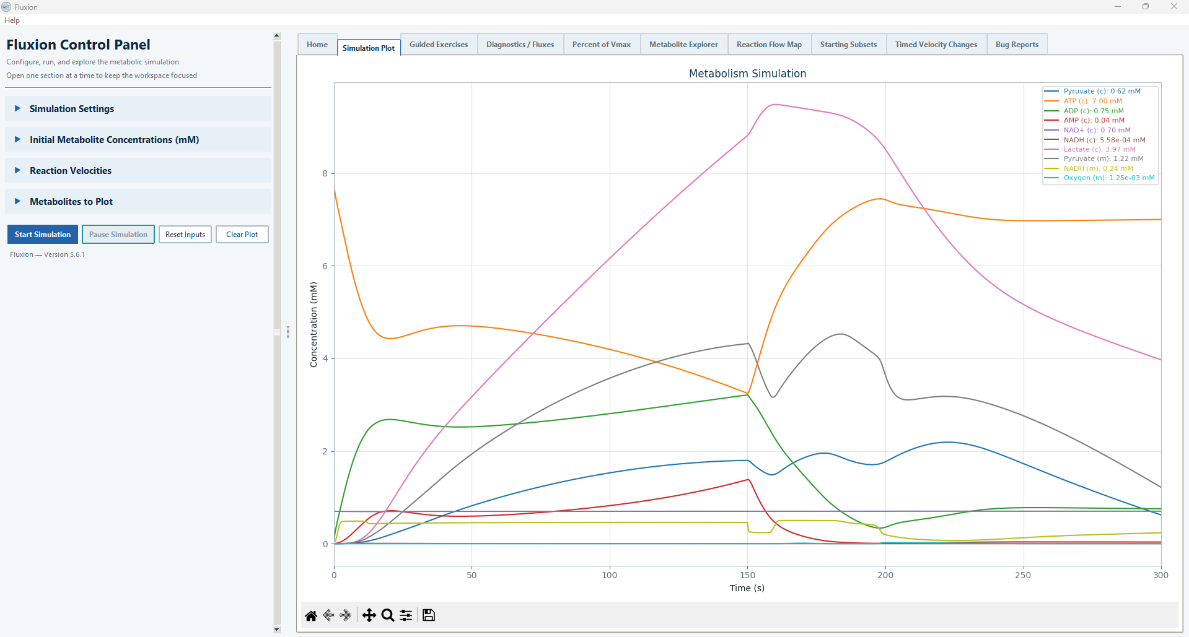1189x637 pixels.
Task: Click the Fluxion Version 5.6.1 label
Action: coord(47,254)
